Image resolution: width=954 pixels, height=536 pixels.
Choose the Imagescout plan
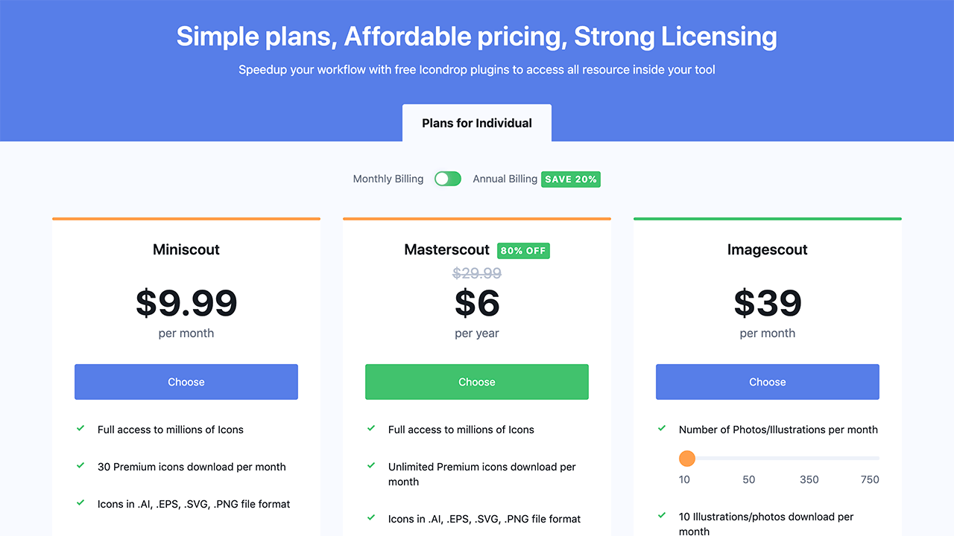(768, 382)
